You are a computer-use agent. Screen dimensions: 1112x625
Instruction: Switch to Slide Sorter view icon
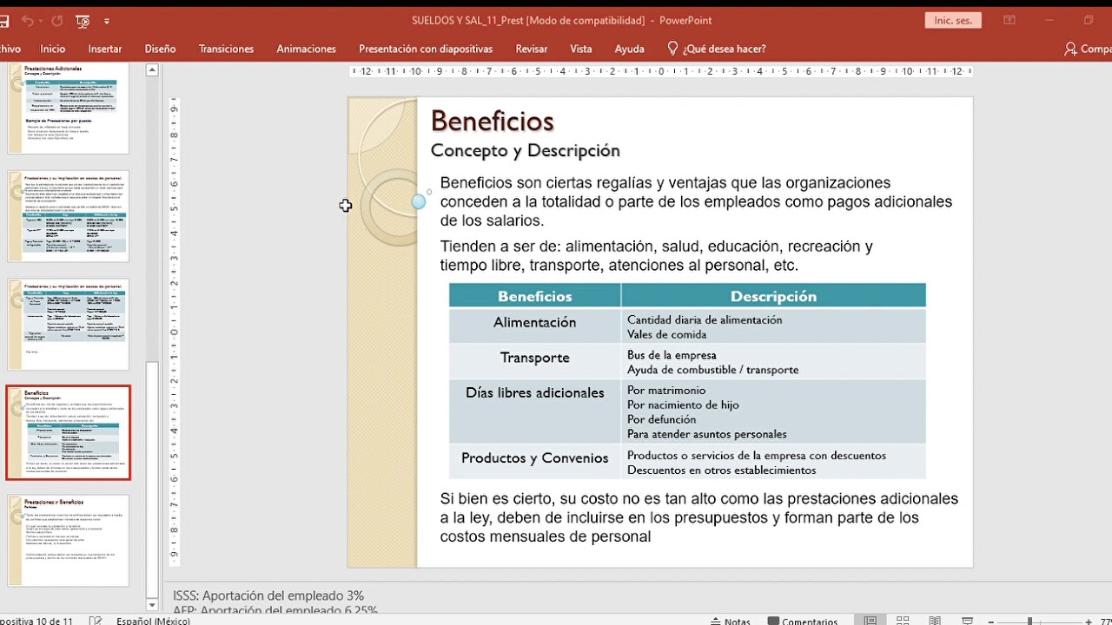tap(903, 622)
